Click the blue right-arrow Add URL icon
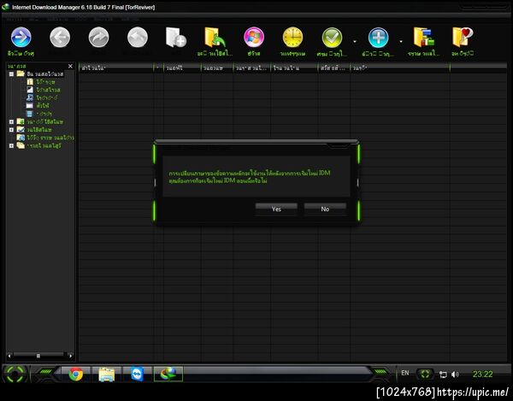The width and height of the screenshot is (513, 401). tap(21, 38)
